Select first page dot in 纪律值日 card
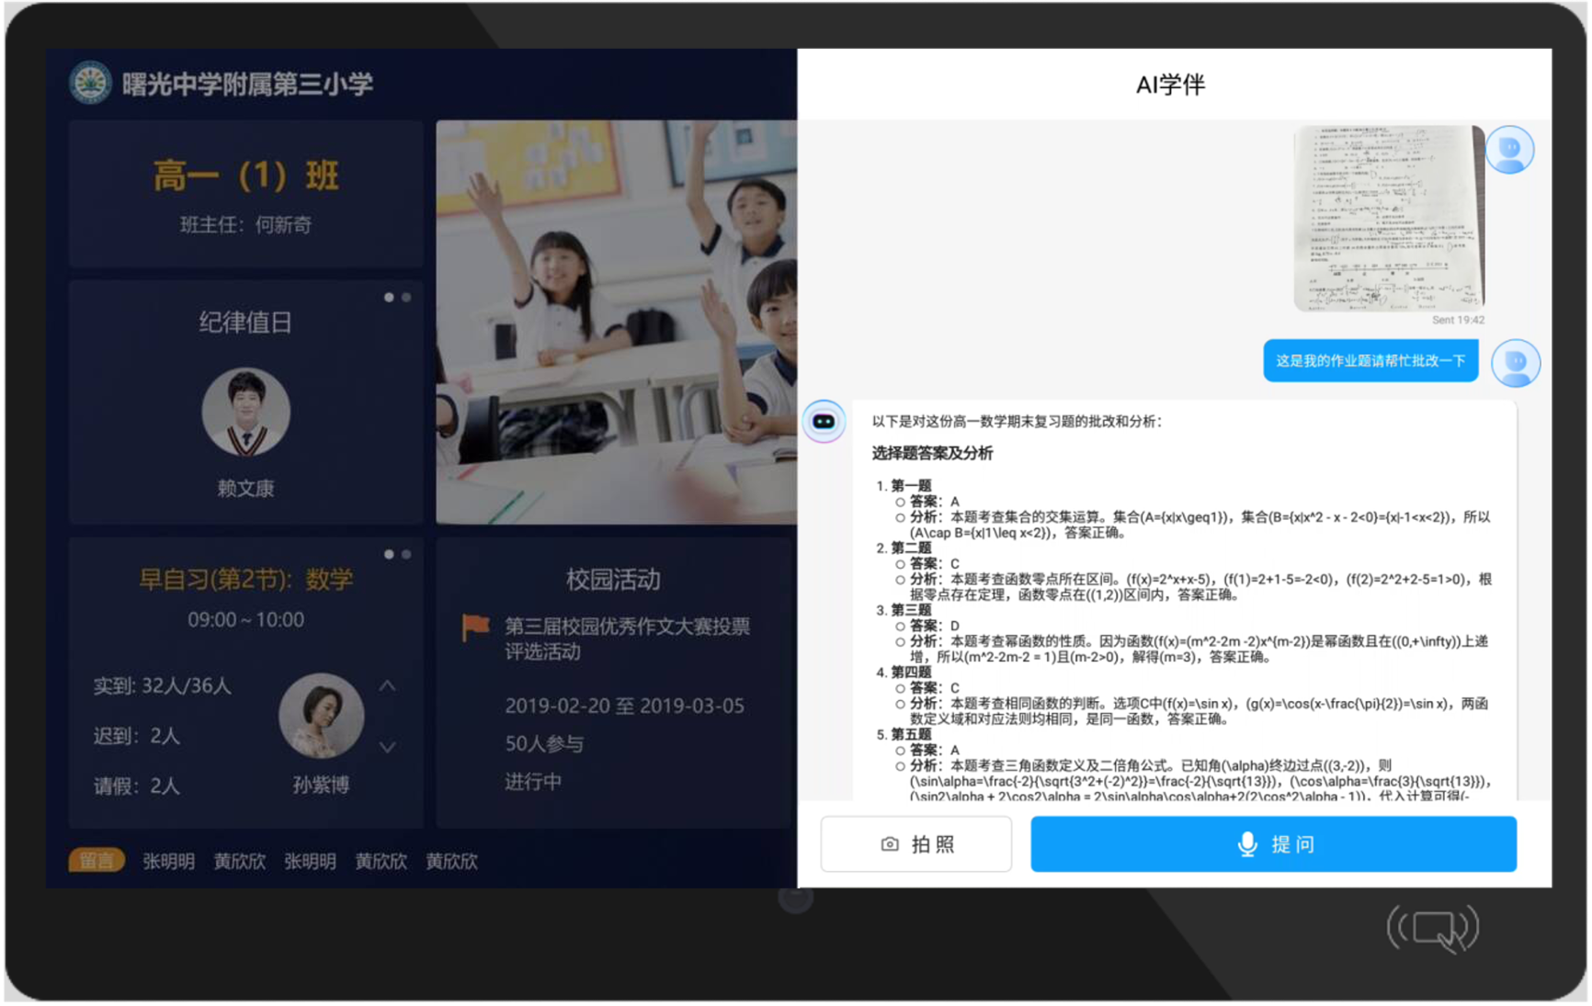Image resolution: width=1592 pixels, height=1006 pixels. (389, 298)
